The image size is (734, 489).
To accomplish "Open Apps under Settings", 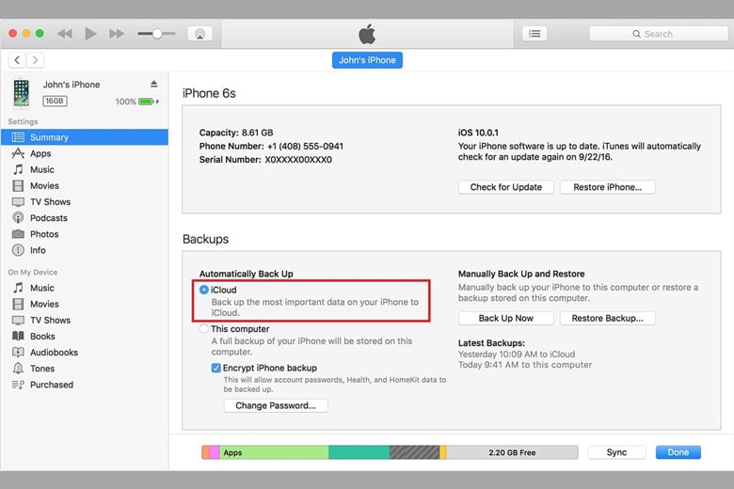I will [x=85, y=153].
